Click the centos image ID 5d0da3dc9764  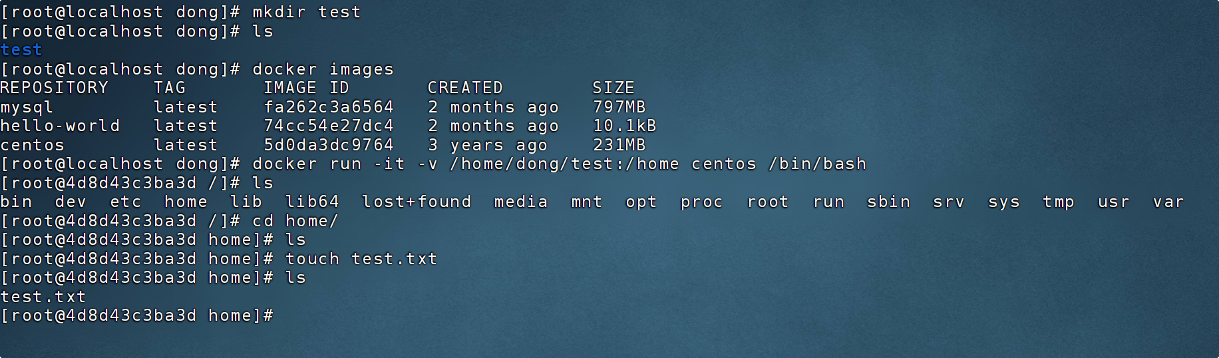click(328, 145)
